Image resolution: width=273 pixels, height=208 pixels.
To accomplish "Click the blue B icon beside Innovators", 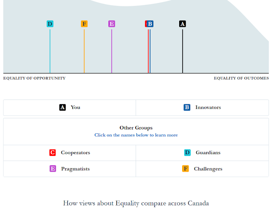I will [x=187, y=107].
